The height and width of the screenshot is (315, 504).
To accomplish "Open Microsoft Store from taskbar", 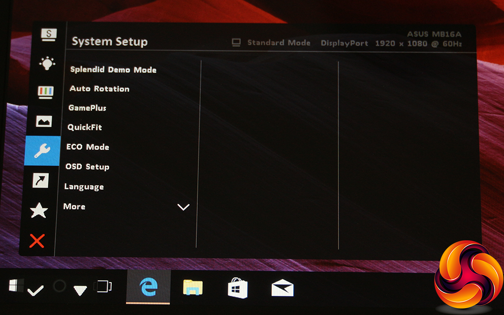I will (x=238, y=288).
